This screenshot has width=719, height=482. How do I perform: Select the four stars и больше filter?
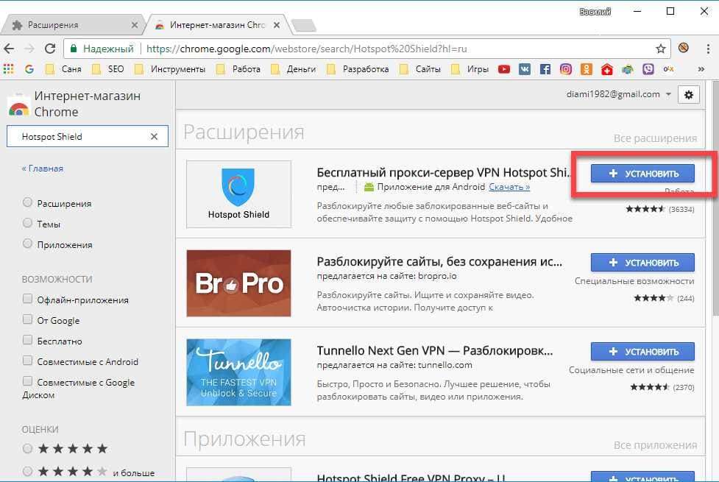[27, 471]
